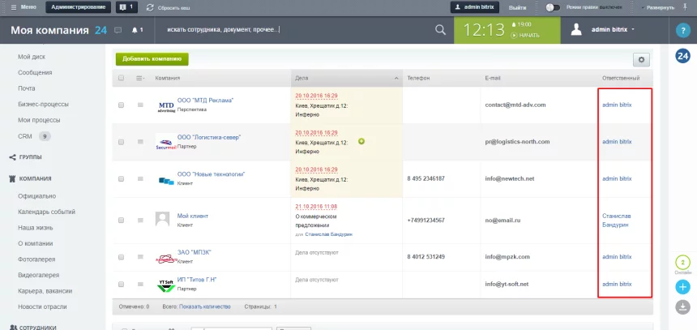Check the select-all checkbox in table header
Screen dimensions: 697x330
(x=122, y=79)
